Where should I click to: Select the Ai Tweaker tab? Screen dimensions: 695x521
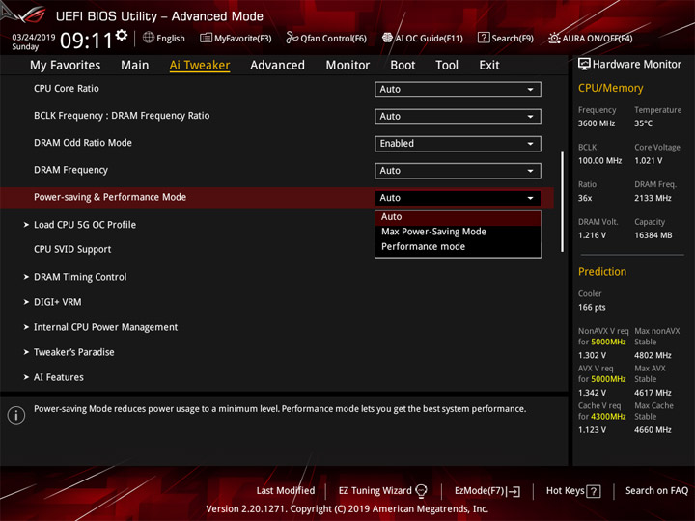tap(200, 66)
